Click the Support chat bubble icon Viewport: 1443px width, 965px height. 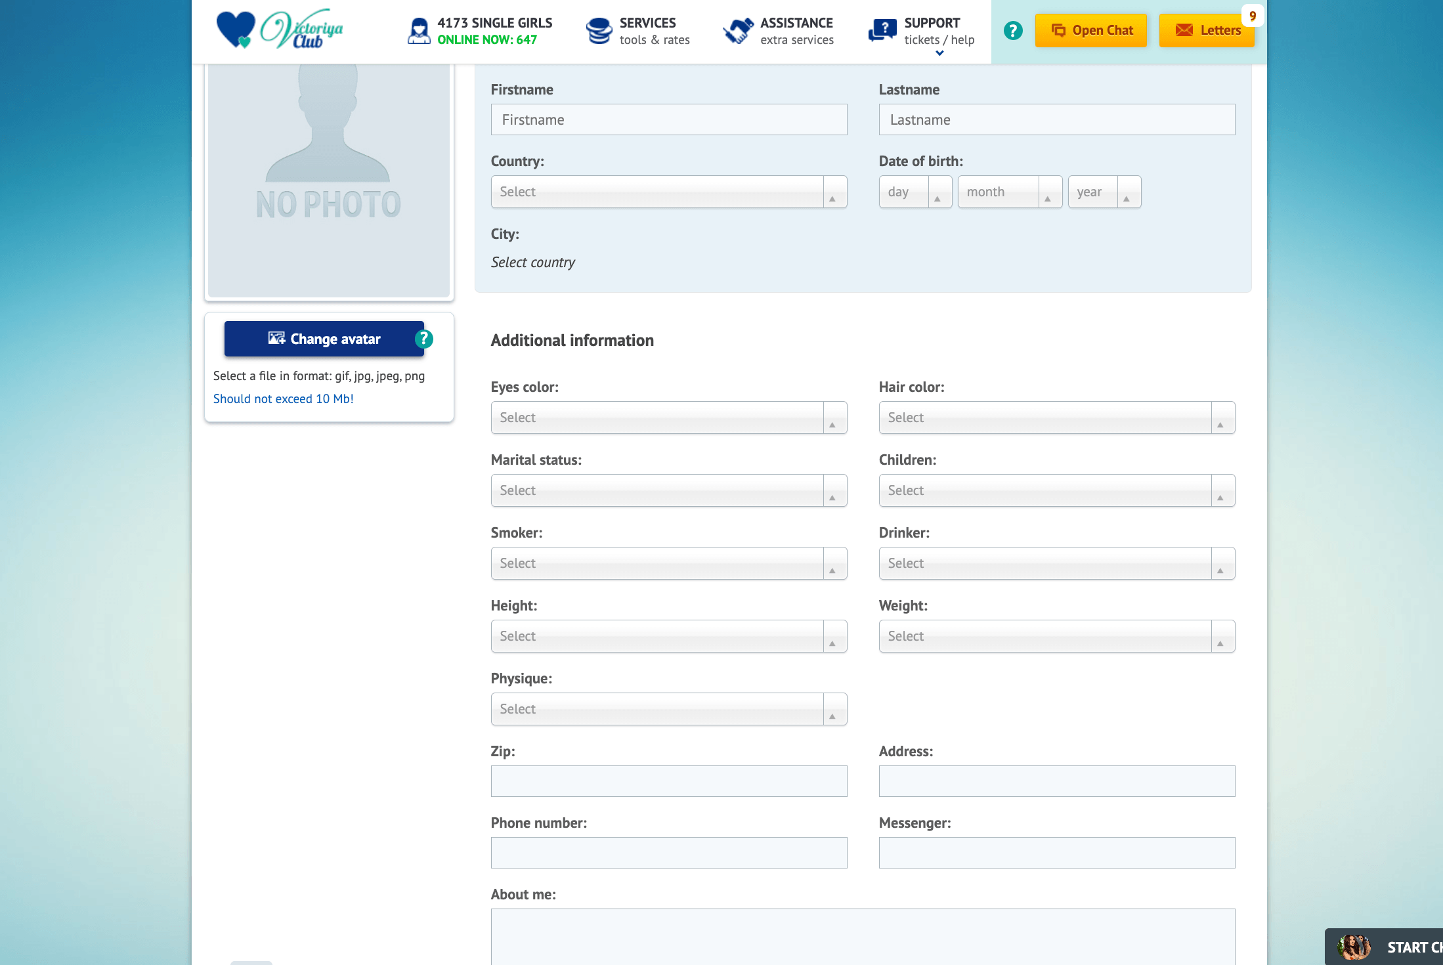882,31
